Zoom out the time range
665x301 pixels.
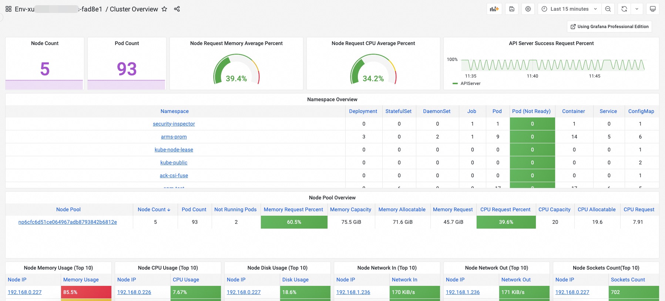pos(608,9)
